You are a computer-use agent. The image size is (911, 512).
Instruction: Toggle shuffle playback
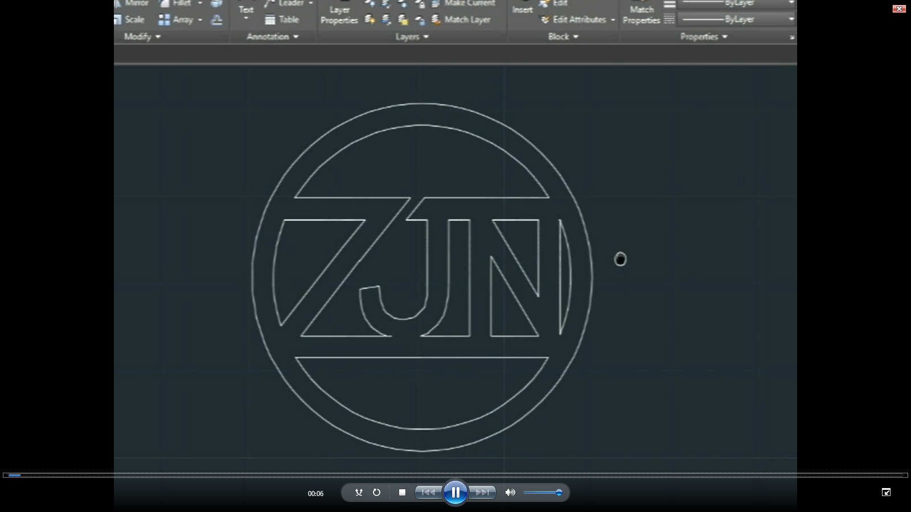click(359, 493)
